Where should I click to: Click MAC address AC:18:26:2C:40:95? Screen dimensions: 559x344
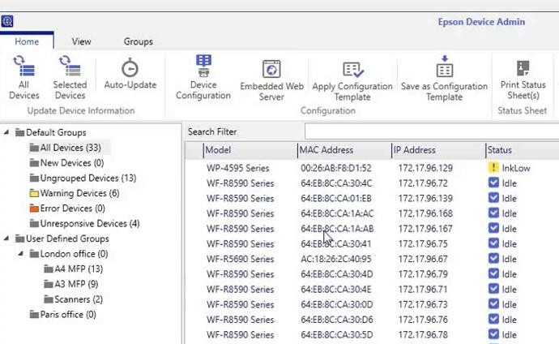pos(336,259)
